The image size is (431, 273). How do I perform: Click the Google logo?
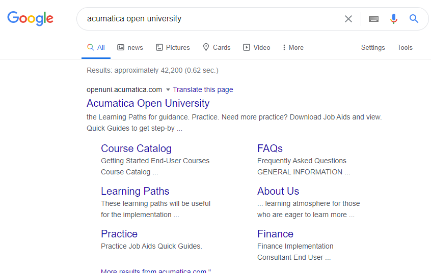(x=30, y=18)
